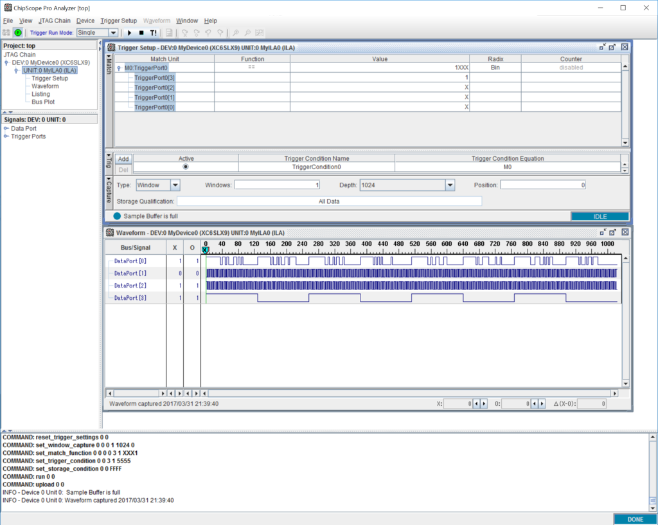Open the Depth 1024 dropdown
Screen dimensions: 658x525
point(407,185)
